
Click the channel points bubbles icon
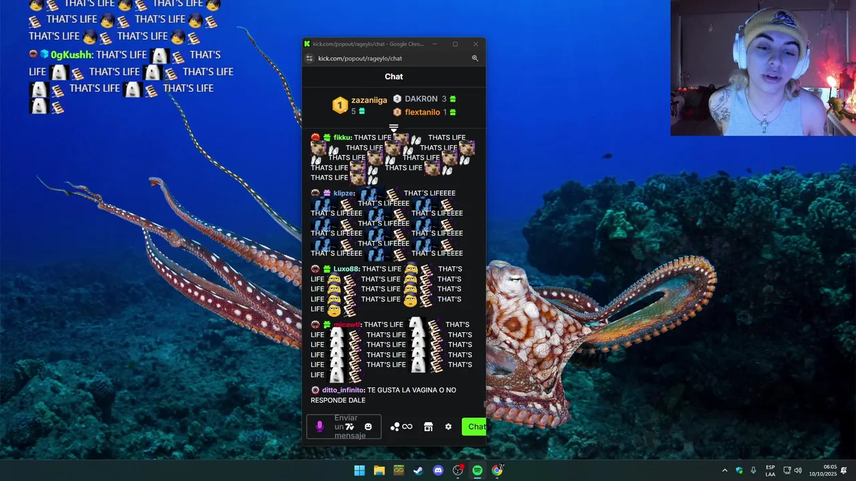tap(395, 427)
